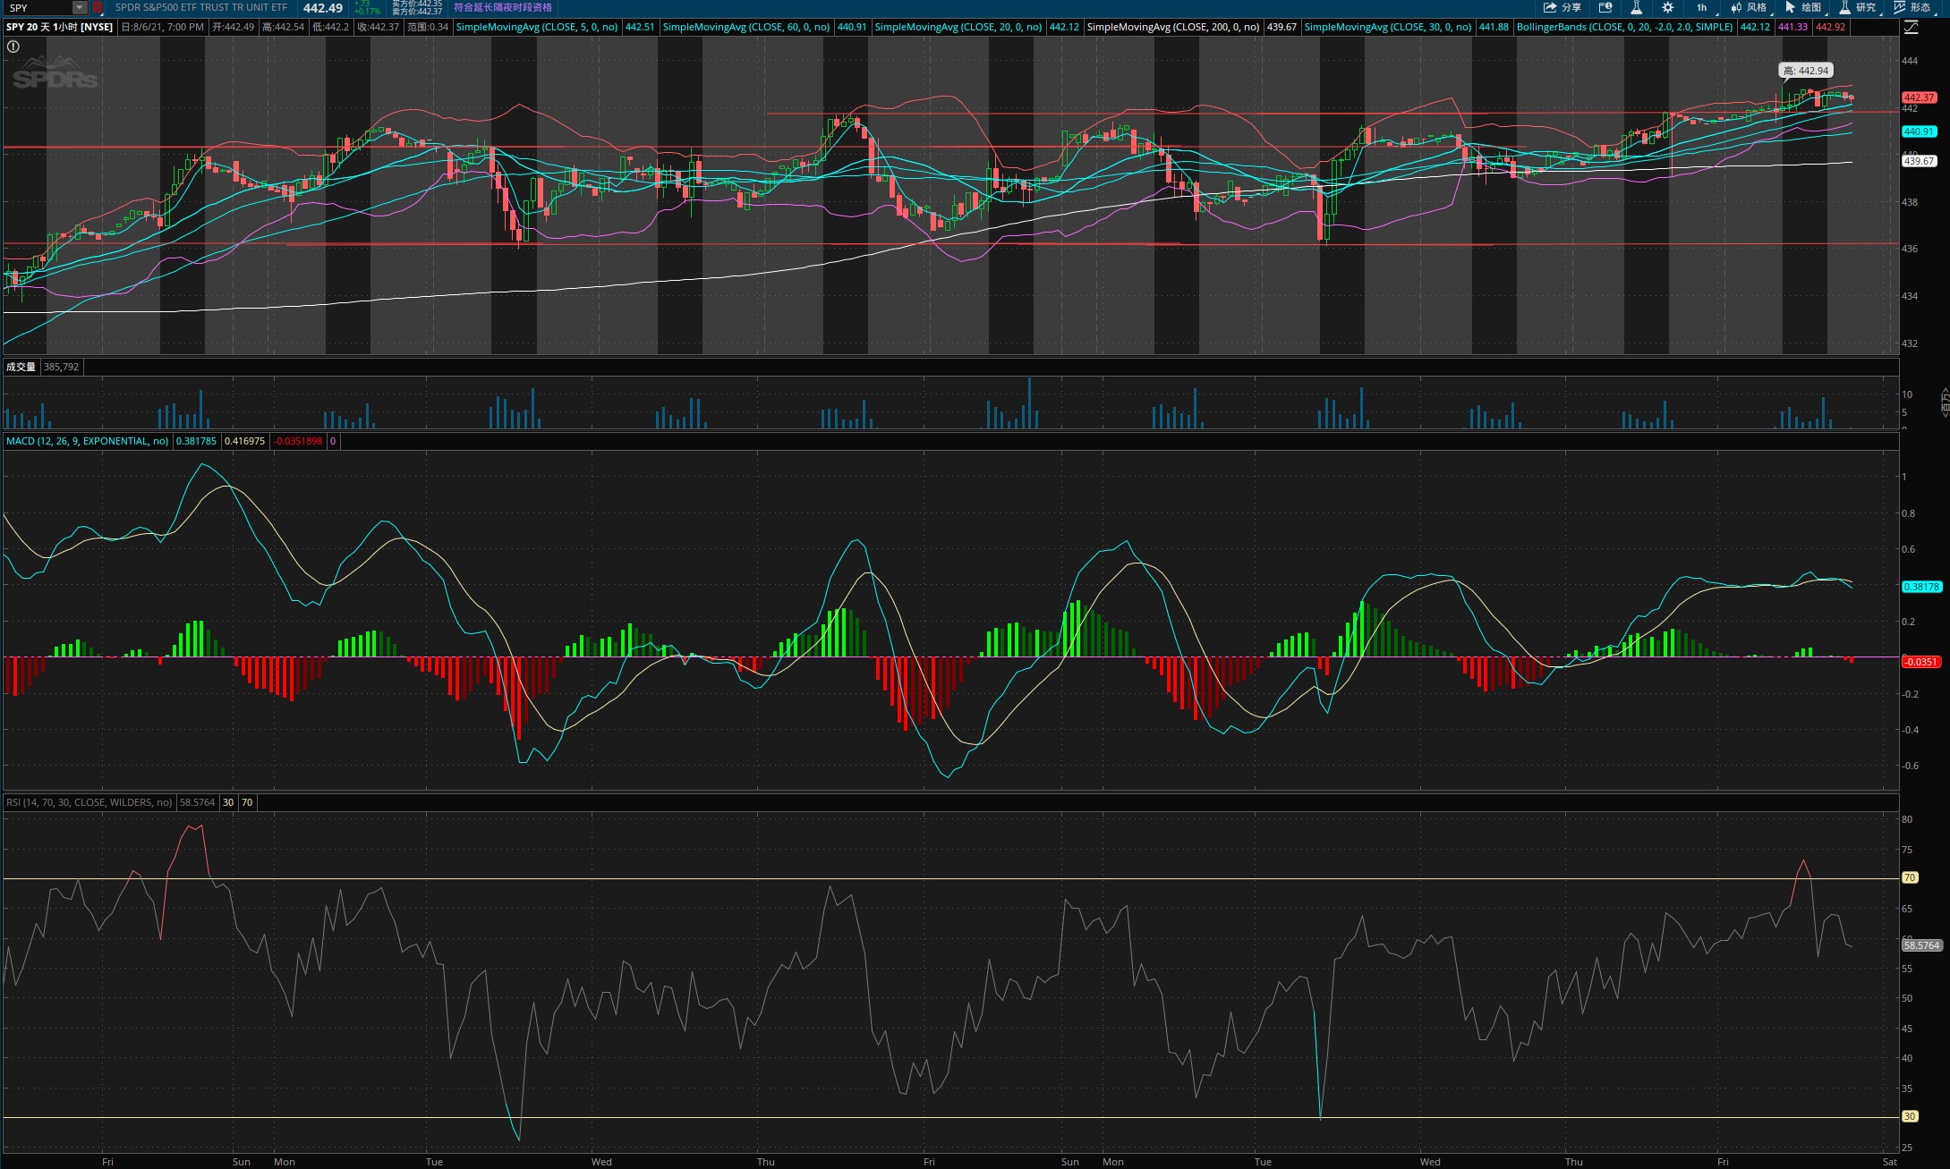Open the SPY symbol dropdown arrow
1950x1169 pixels.
click(x=80, y=8)
